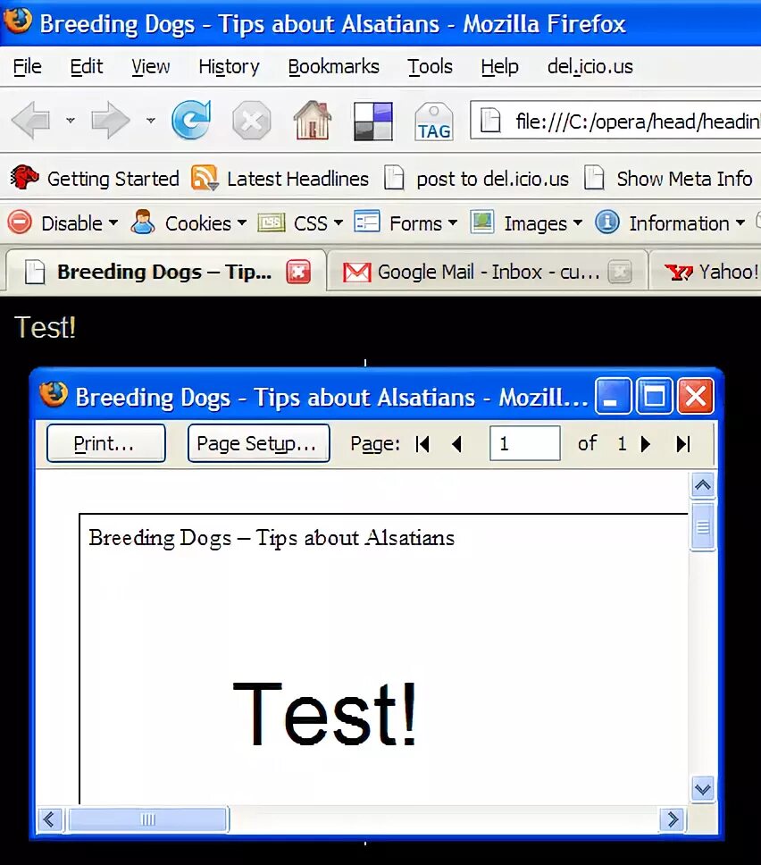Close the print preview window
The image size is (761, 865).
[696, 396]
